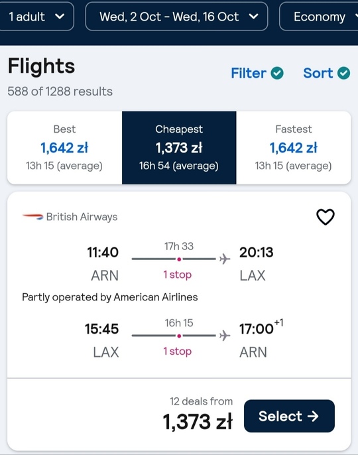
Task: Switch to the Fastest tab
Action: tap(294, 148)
